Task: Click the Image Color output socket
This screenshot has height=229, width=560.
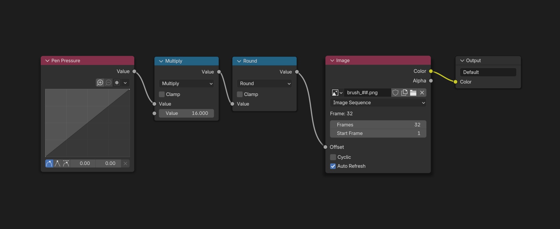Action: pyautogui.click(x=431, y=71)
